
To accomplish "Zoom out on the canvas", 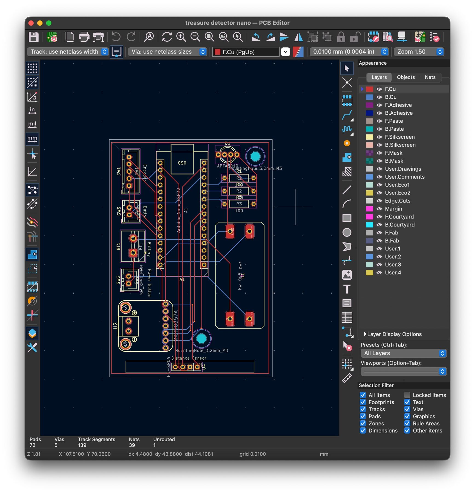I will coord(195,37).
